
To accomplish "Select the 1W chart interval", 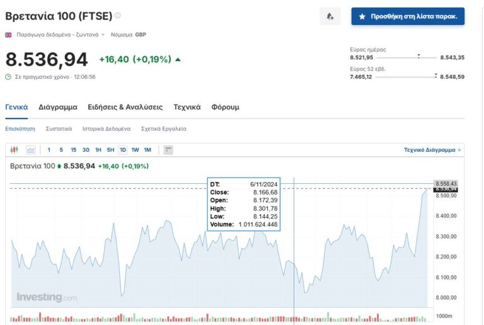I will click(x=135, y=150).
